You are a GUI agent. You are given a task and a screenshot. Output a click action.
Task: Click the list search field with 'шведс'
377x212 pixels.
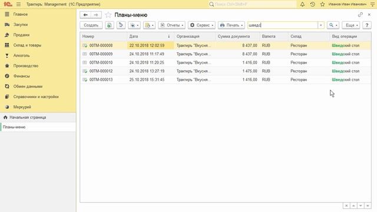283,25
